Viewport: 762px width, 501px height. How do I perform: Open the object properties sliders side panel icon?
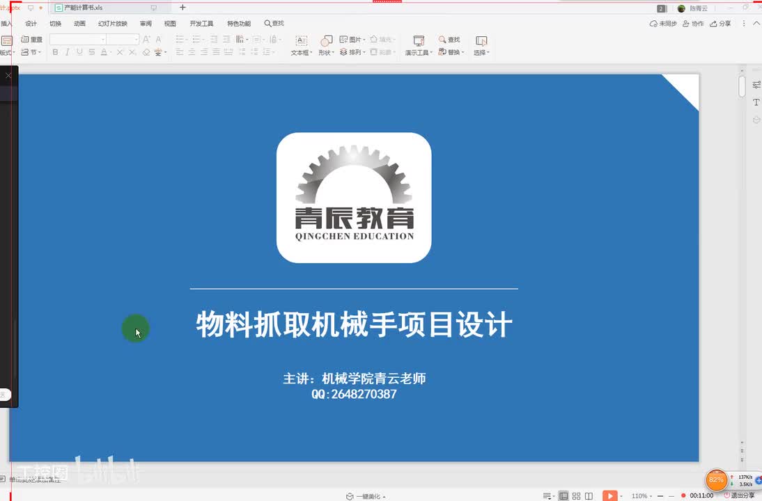point(756,85)
